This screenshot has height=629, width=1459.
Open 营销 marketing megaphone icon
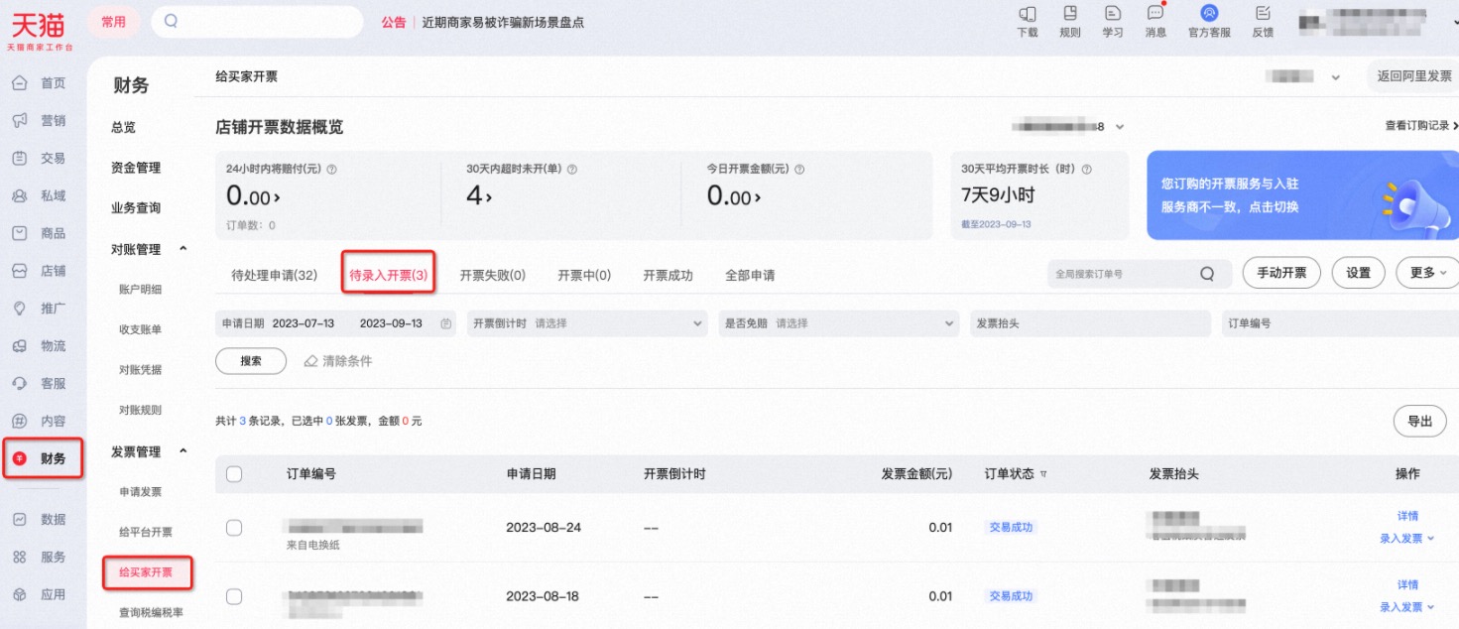coord(19,121)
